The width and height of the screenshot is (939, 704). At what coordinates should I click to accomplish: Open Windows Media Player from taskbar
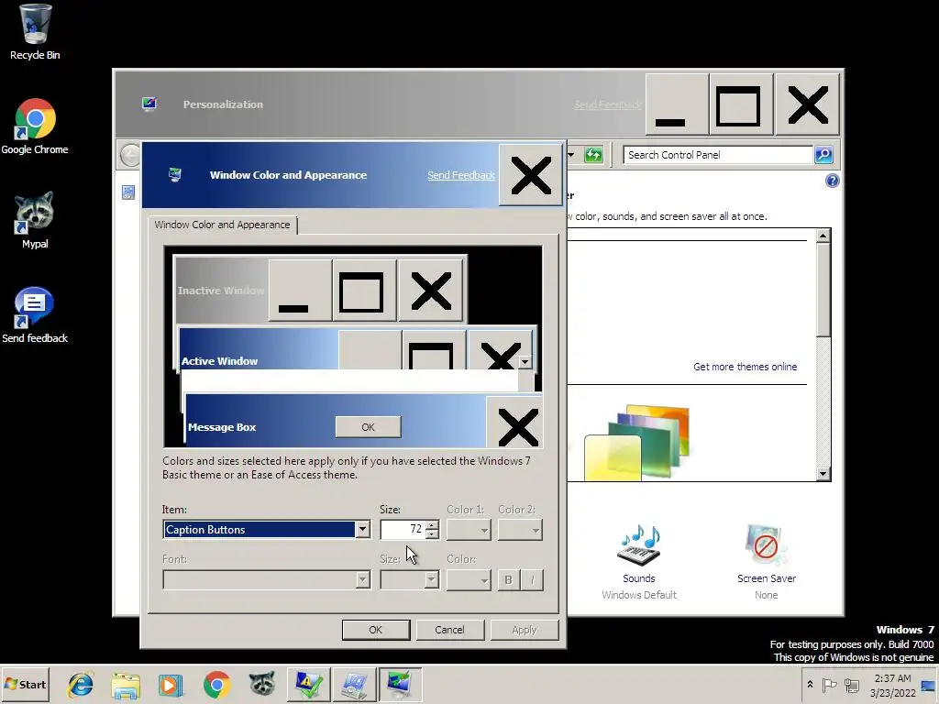(171, 685)
